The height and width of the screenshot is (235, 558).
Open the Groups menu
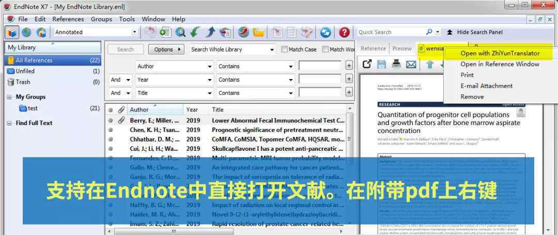[101, 19]
